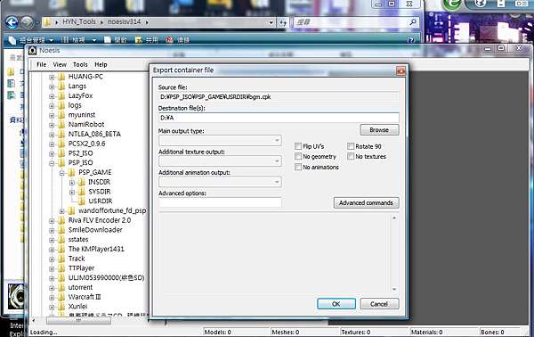This screenshot has width=534, height=337.
Task: Click the search magnifier icon in Explorer
Action: click(413, 22)
